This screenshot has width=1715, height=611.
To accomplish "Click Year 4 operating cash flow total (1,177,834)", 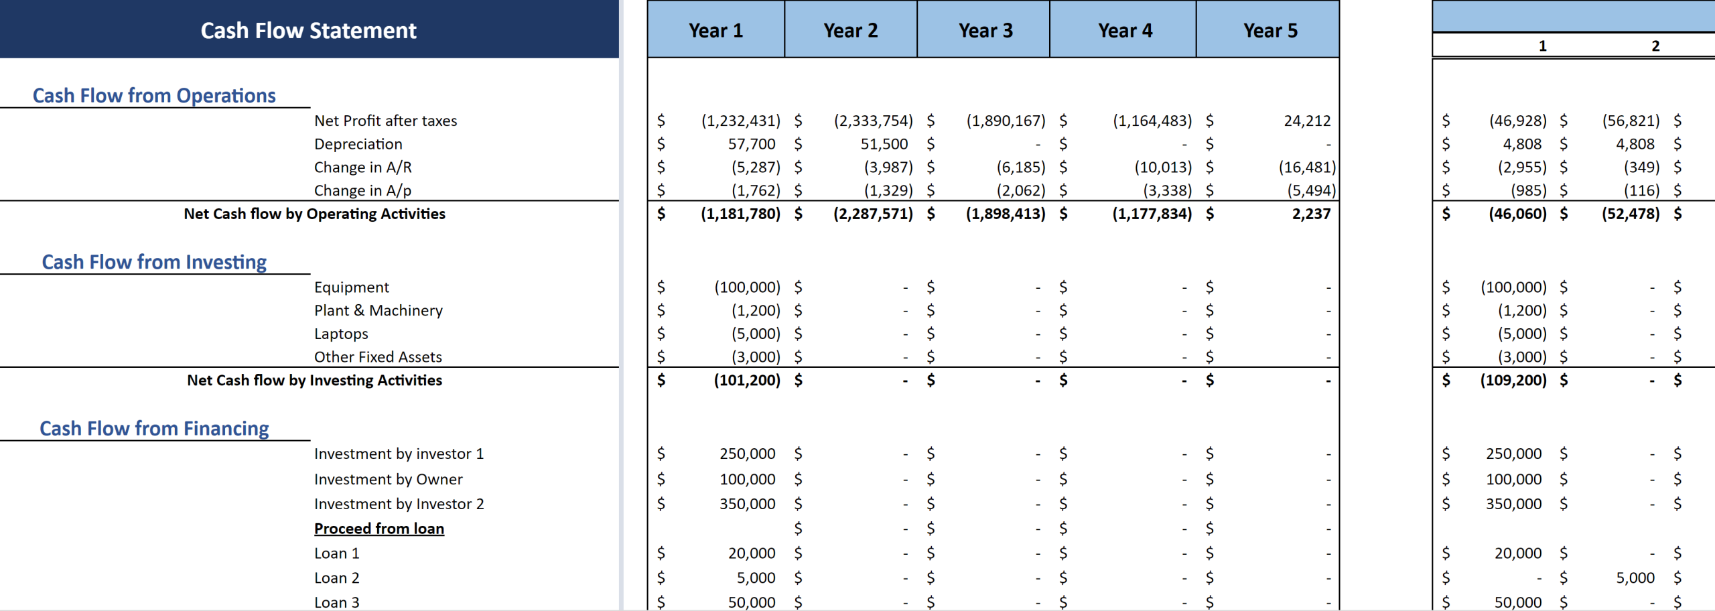I will click(1152, 214).
